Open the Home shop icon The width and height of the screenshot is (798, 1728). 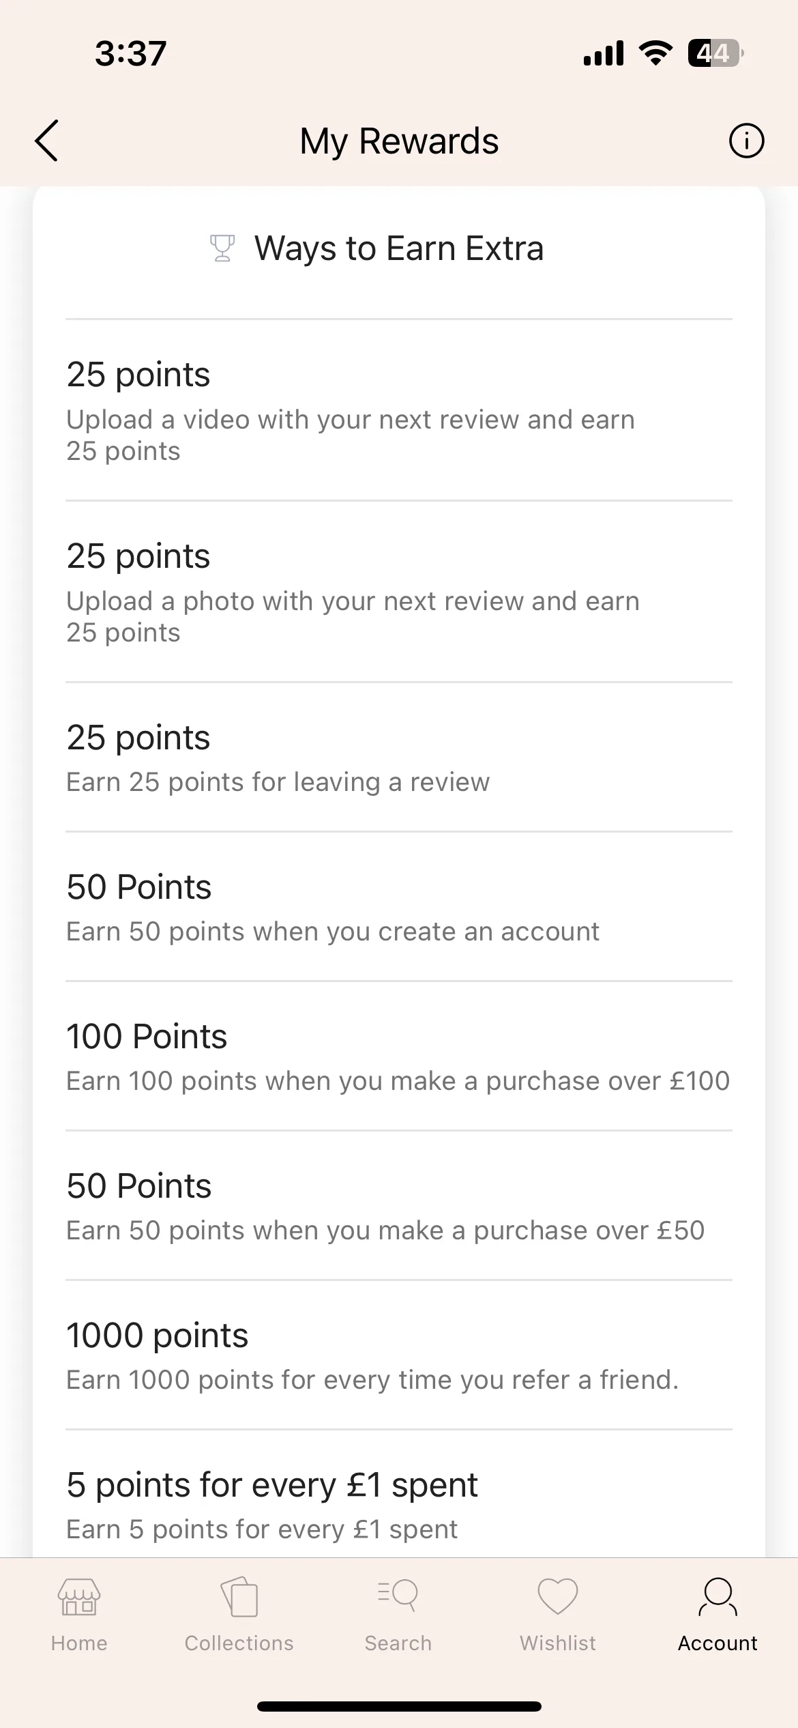click(x=79, y=1597)
